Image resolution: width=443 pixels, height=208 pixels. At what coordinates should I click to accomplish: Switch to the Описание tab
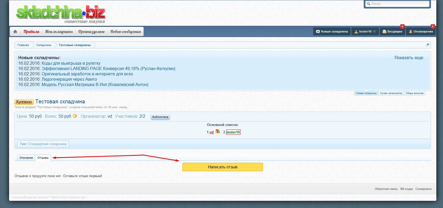pyautogui.click(x=26, y=158)
